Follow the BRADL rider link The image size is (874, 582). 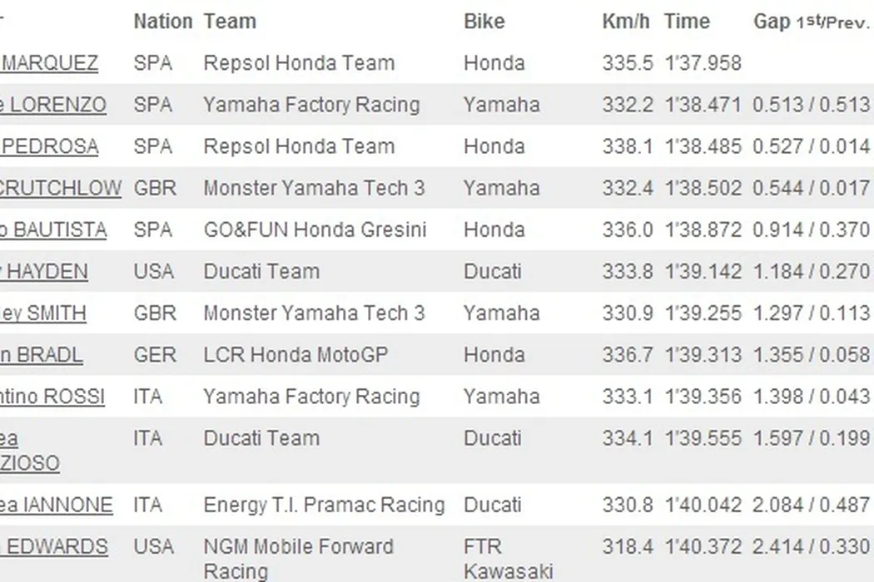[x=42, y=355]
